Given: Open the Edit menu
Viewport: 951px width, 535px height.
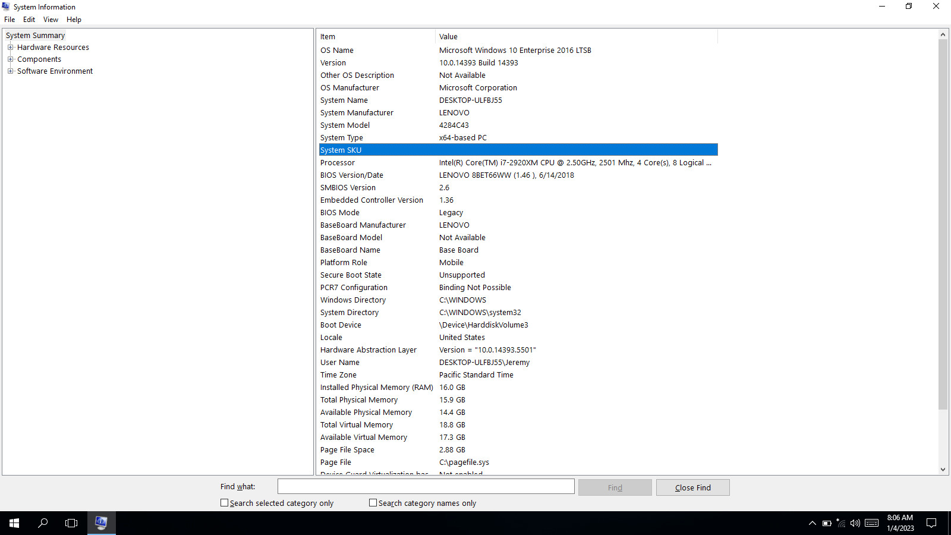Looking at the screenshot, I should pos(29,20).
